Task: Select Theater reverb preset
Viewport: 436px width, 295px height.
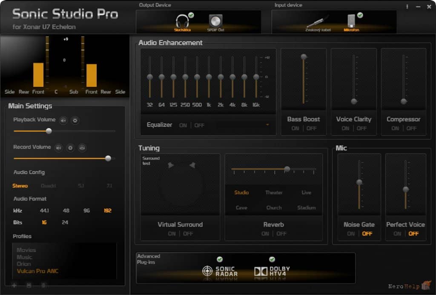Action: [274, 192]
